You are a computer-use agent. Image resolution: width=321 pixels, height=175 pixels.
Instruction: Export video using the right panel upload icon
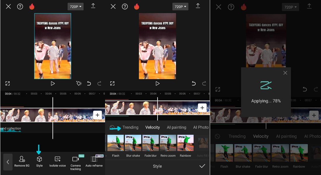point(309,6)
